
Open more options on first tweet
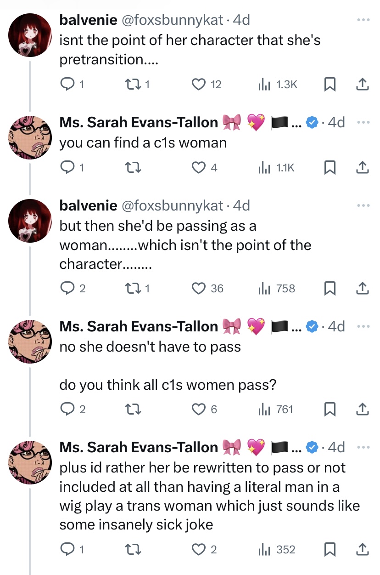363,20
